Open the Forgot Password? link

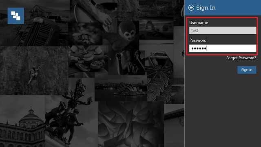point(241,58)
